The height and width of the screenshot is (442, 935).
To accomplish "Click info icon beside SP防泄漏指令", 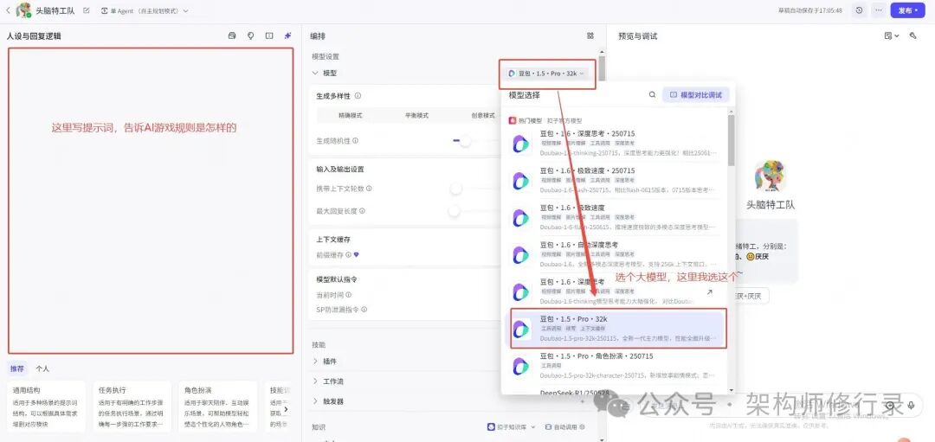I will click(x=364, y=310).
